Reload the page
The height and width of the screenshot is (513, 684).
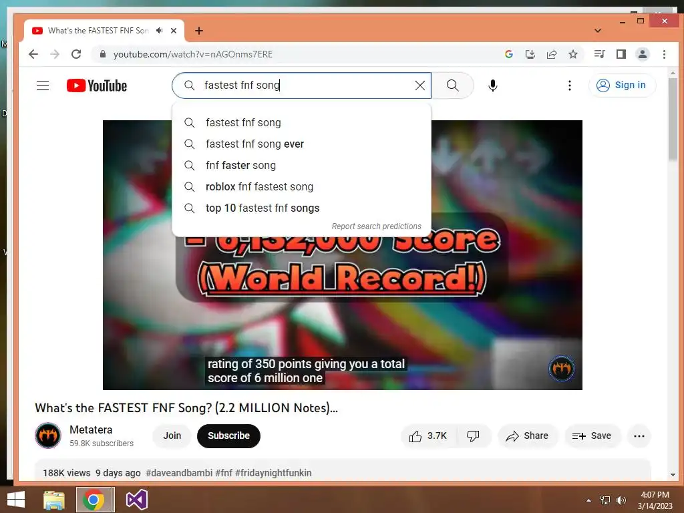coord(76,54)
